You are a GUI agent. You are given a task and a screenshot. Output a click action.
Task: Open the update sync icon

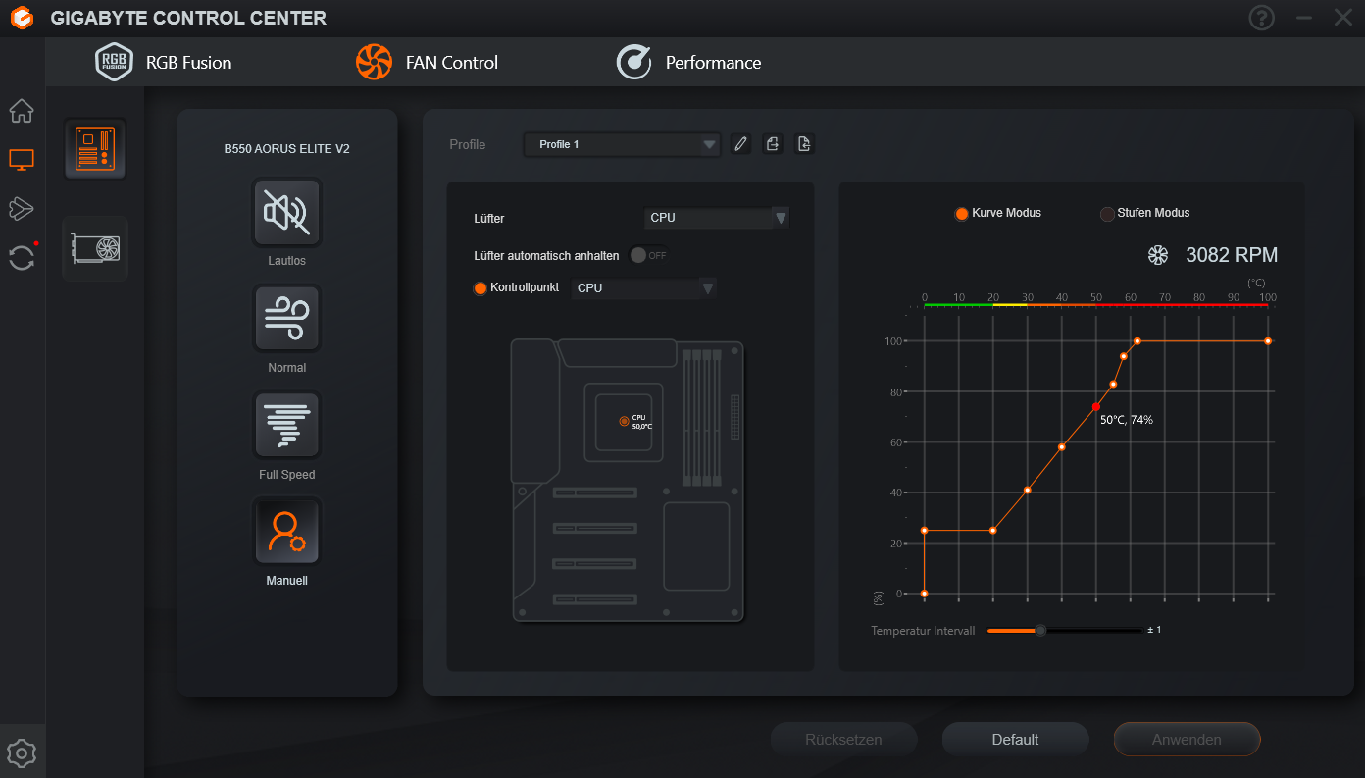pos(22,257)
